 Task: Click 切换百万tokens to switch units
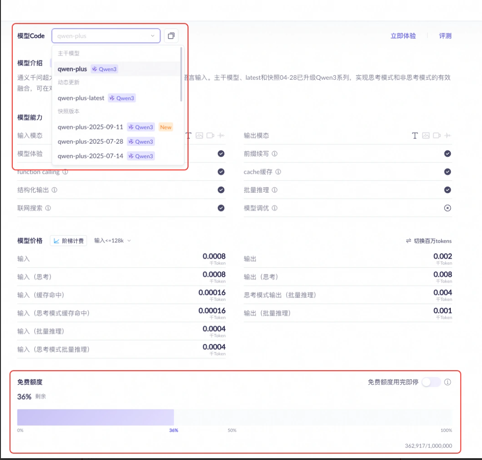tap(429, 241)
